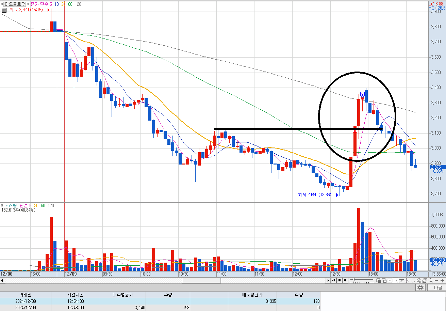This screenshot has height=311, width=446.
Task: Click the dotted-frame chart area icon
Action: click(x=390, y=280)
